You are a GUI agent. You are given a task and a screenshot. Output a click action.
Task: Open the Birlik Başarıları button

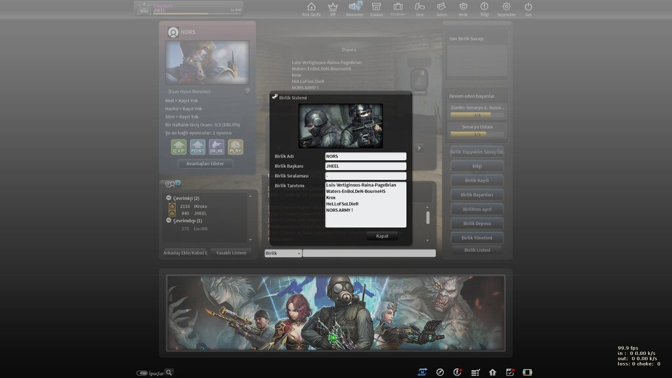[x=477, y=194]
